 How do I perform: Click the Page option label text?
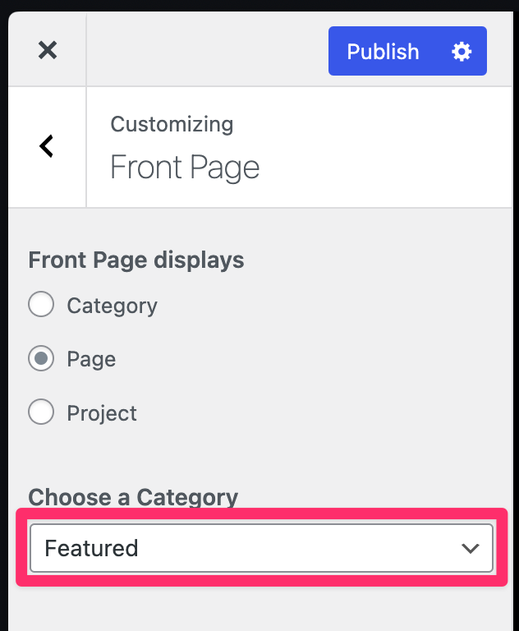[91, 360]
